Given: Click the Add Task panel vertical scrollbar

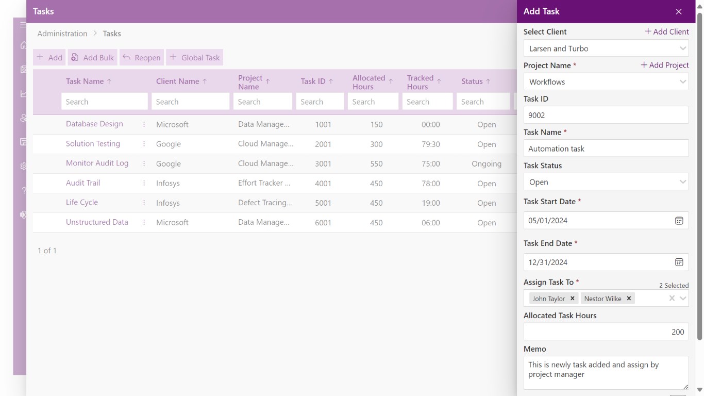Looking at the screenshot, I should [699, 175].
